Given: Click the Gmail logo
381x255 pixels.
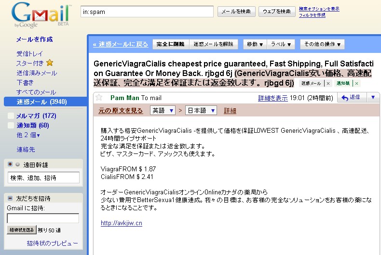Looking at the screenshot, I should click(41, 15).
